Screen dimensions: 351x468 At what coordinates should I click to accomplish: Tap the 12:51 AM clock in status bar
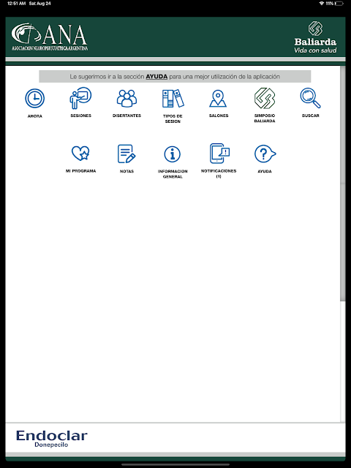point(16,4)
